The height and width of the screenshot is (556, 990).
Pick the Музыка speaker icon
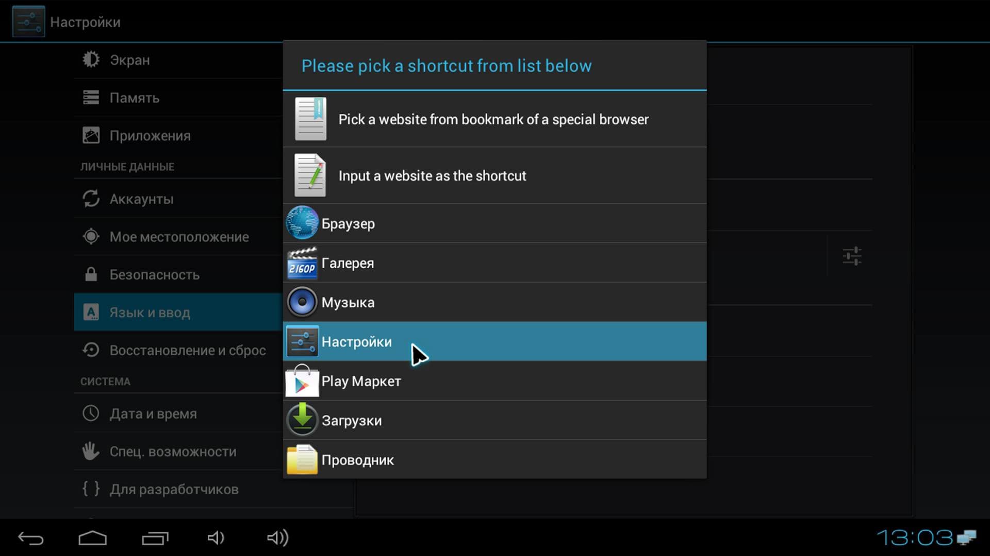(x=302, y=302)
